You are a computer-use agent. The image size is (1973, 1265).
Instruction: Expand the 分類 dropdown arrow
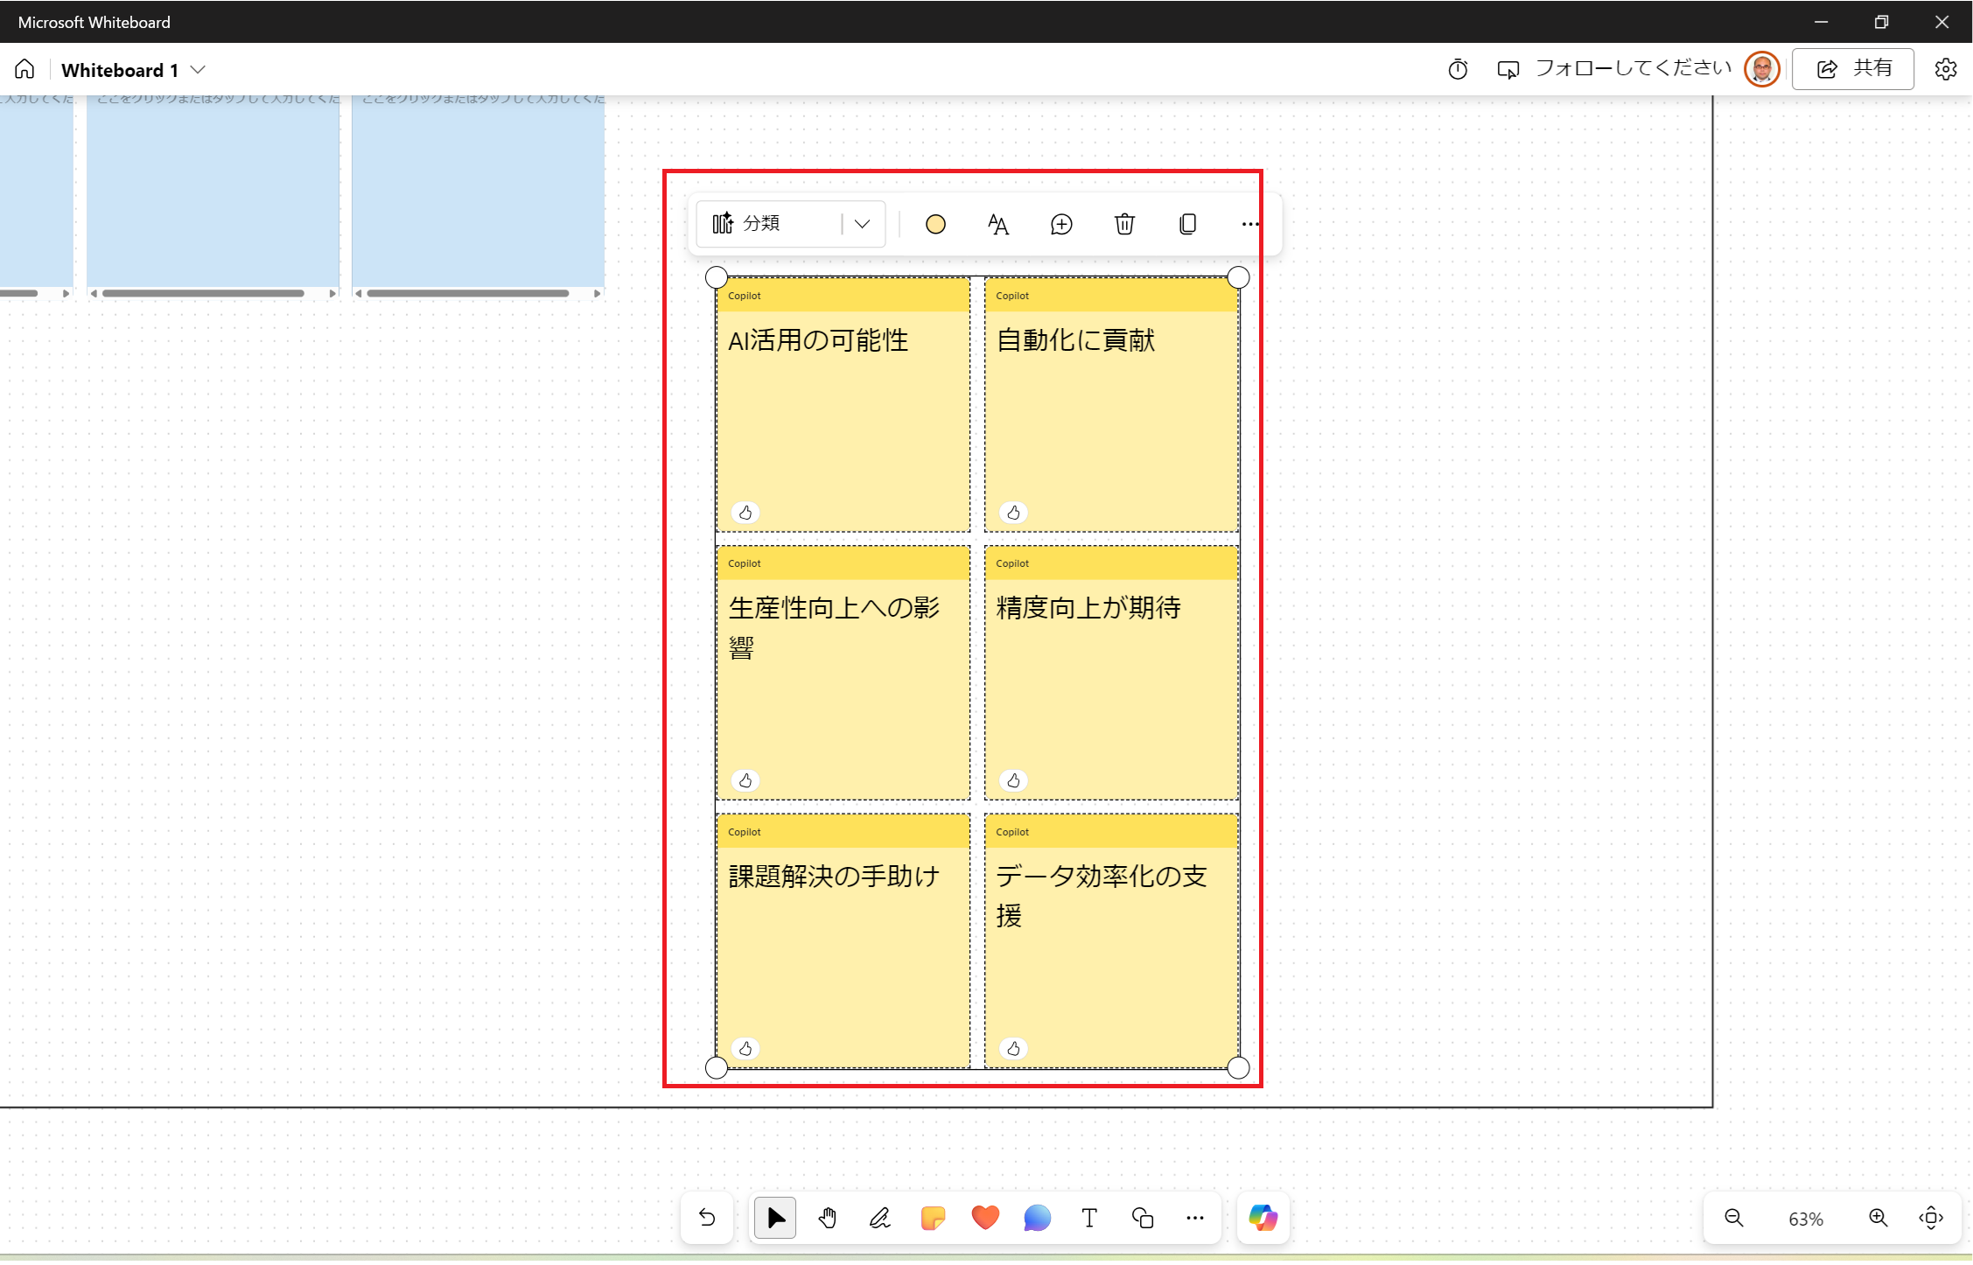click(x=863, y=224)
